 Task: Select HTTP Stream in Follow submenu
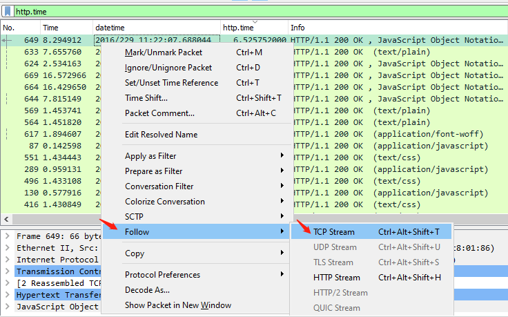336,278
